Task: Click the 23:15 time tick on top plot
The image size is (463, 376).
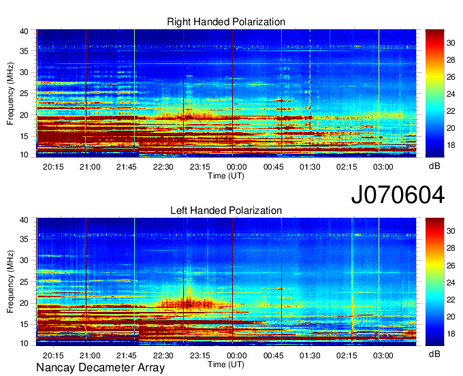Action: [200, 167]
